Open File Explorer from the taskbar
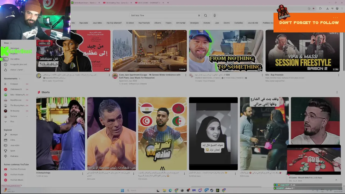The image size is (345, 194). (164, 190)
